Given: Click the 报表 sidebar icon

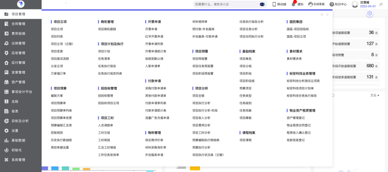Looking at the screenshot, I should click(x=7, y=111).
